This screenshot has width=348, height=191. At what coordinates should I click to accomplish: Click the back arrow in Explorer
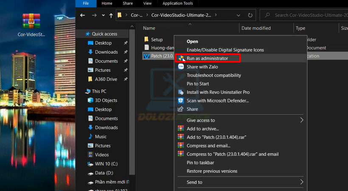point(83,16)
